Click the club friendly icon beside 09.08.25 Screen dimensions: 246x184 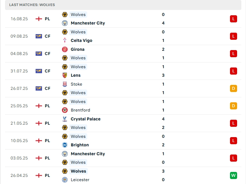[39, 36]
